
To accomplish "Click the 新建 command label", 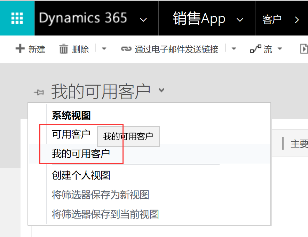I will (37, 49).
